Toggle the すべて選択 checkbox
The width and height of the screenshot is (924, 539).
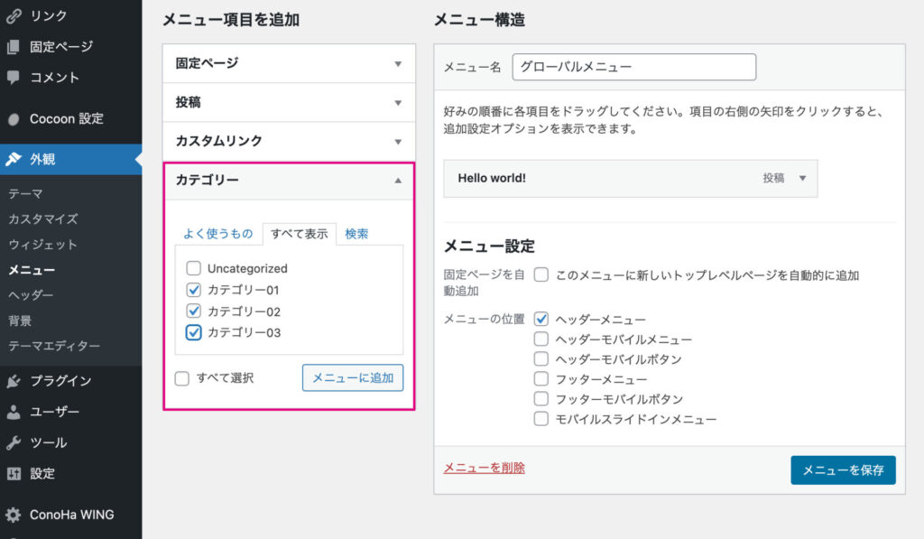[x=182, y=378]
